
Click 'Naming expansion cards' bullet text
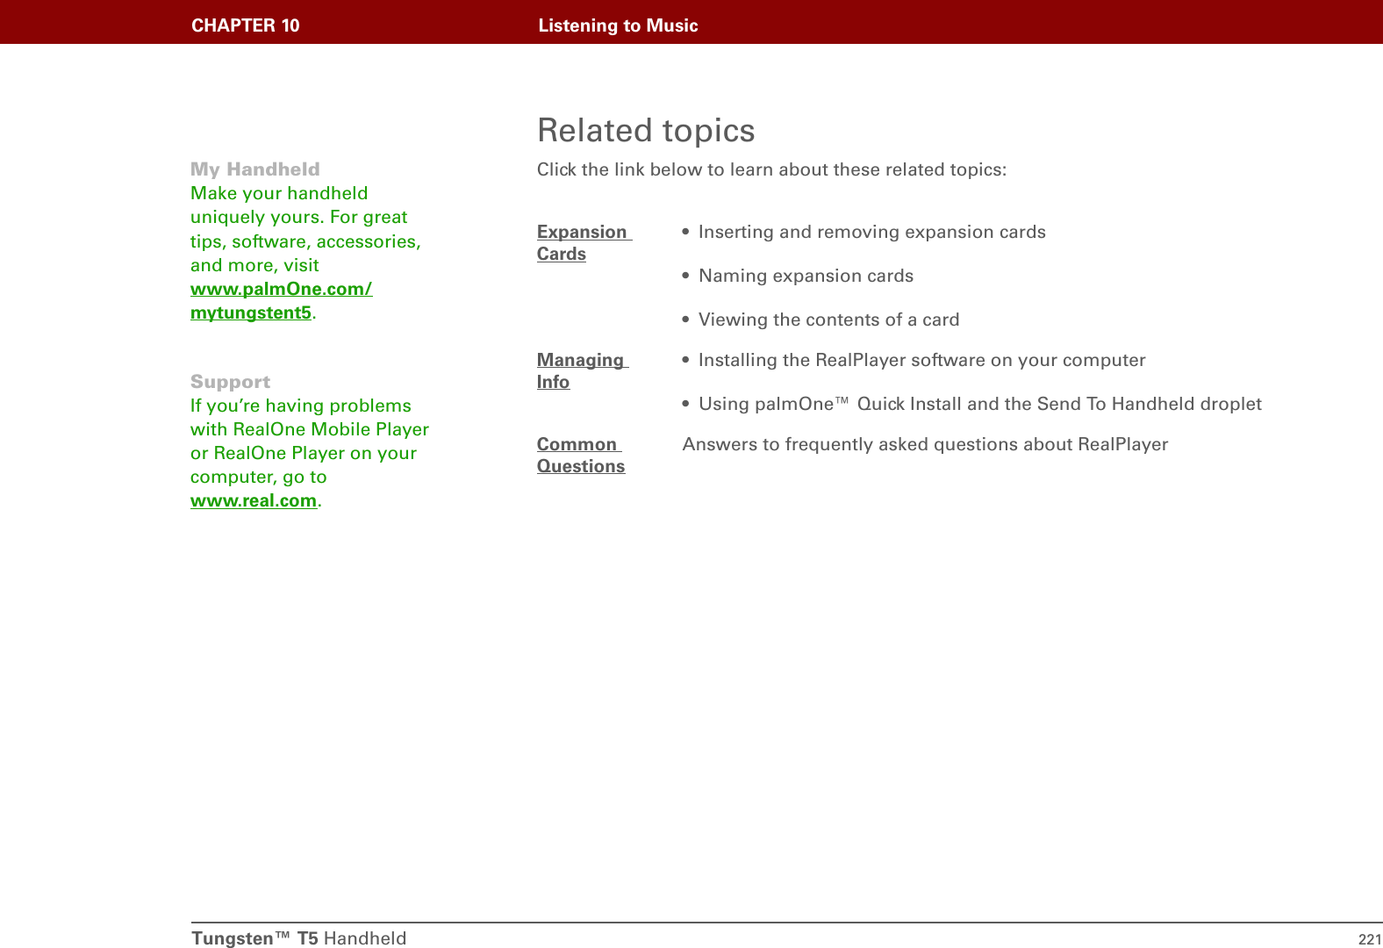(x=806, y=276)
